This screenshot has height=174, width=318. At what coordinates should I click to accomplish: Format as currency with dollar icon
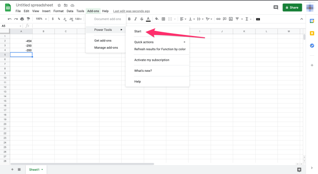53,19
